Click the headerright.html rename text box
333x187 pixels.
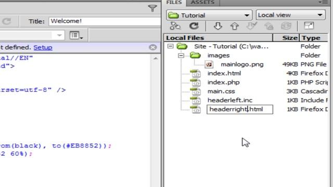point(240,110)
